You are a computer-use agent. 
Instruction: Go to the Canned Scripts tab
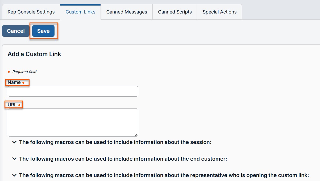(175, 12)
